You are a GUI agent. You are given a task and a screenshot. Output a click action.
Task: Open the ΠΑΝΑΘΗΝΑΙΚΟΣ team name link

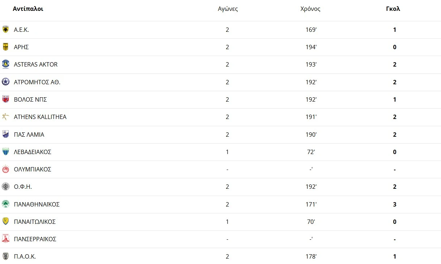(37, 204)
